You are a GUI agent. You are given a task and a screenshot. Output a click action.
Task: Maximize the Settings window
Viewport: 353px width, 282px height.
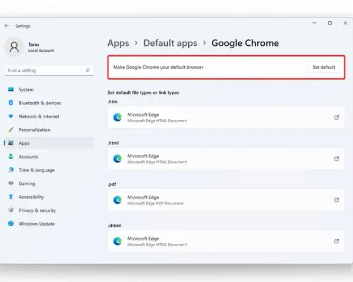point(330,23)
